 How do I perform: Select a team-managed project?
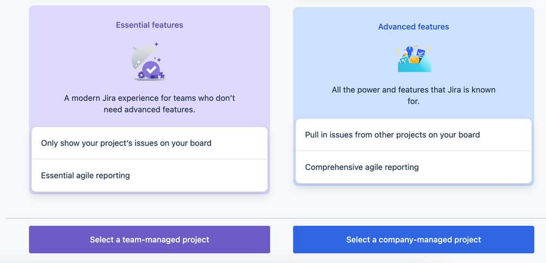point(149,240)
